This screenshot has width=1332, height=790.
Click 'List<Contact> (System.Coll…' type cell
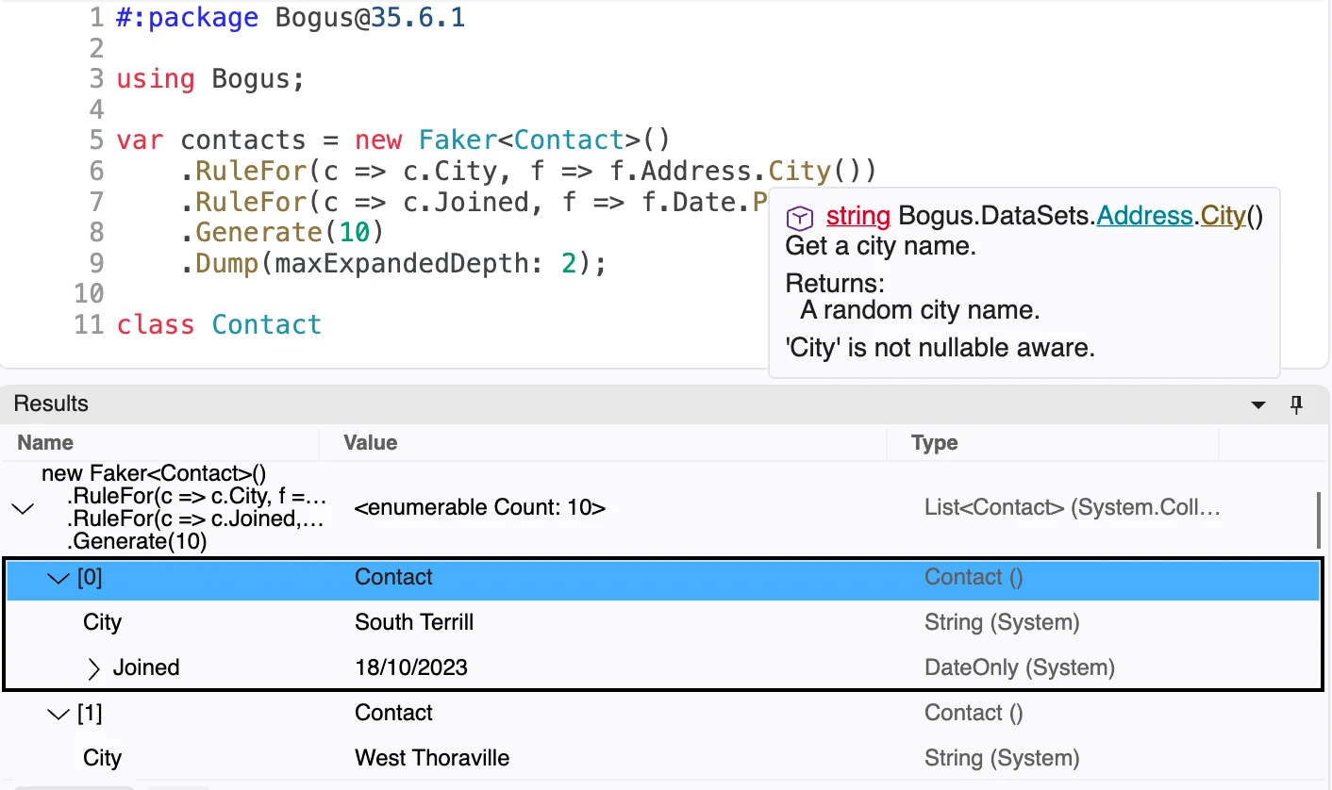(1073, 508)
